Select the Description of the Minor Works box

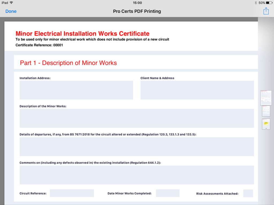tap(137, 118)
